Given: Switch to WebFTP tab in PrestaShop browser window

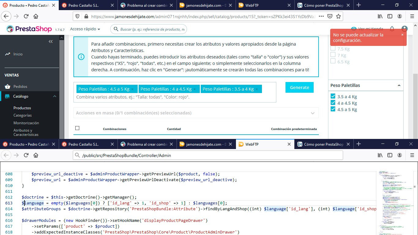Looking at the screenshot, I should (x=265, y=5).
